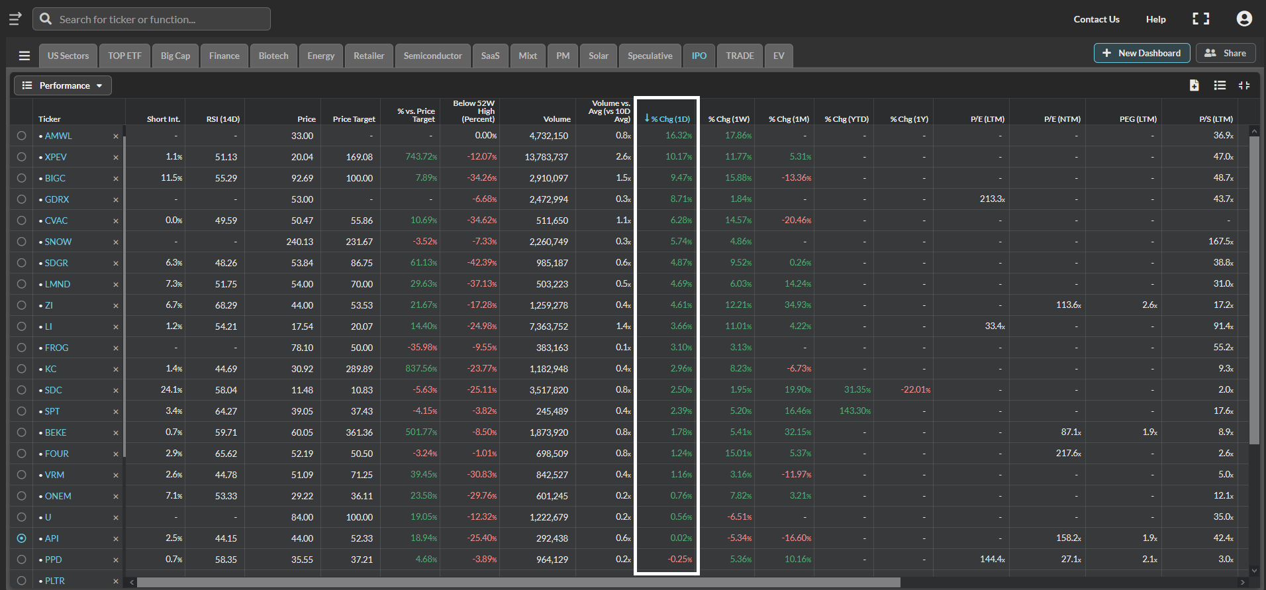Click the hamburger menu beside US Sectors
1266x590 pixels.
pyautogui.click(x=24, y=56)
